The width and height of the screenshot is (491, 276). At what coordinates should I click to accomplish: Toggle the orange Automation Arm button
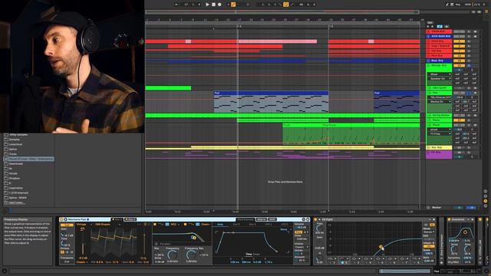(233, 5)
